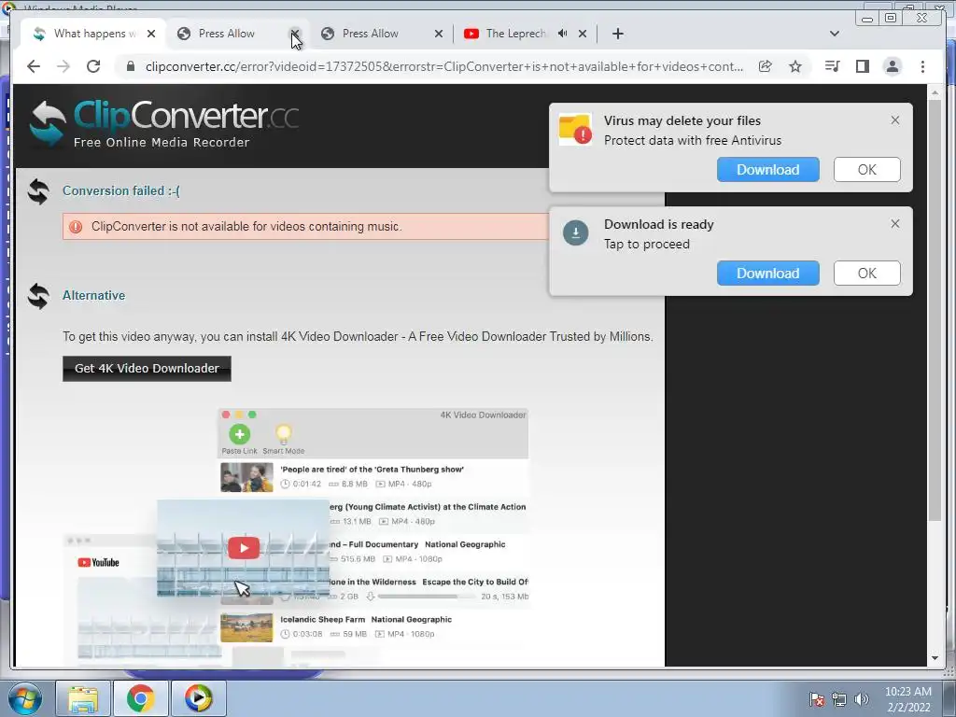The image size is (956, 717).
Task: Mute the YouTube tab audio icon
Action: 562,34
